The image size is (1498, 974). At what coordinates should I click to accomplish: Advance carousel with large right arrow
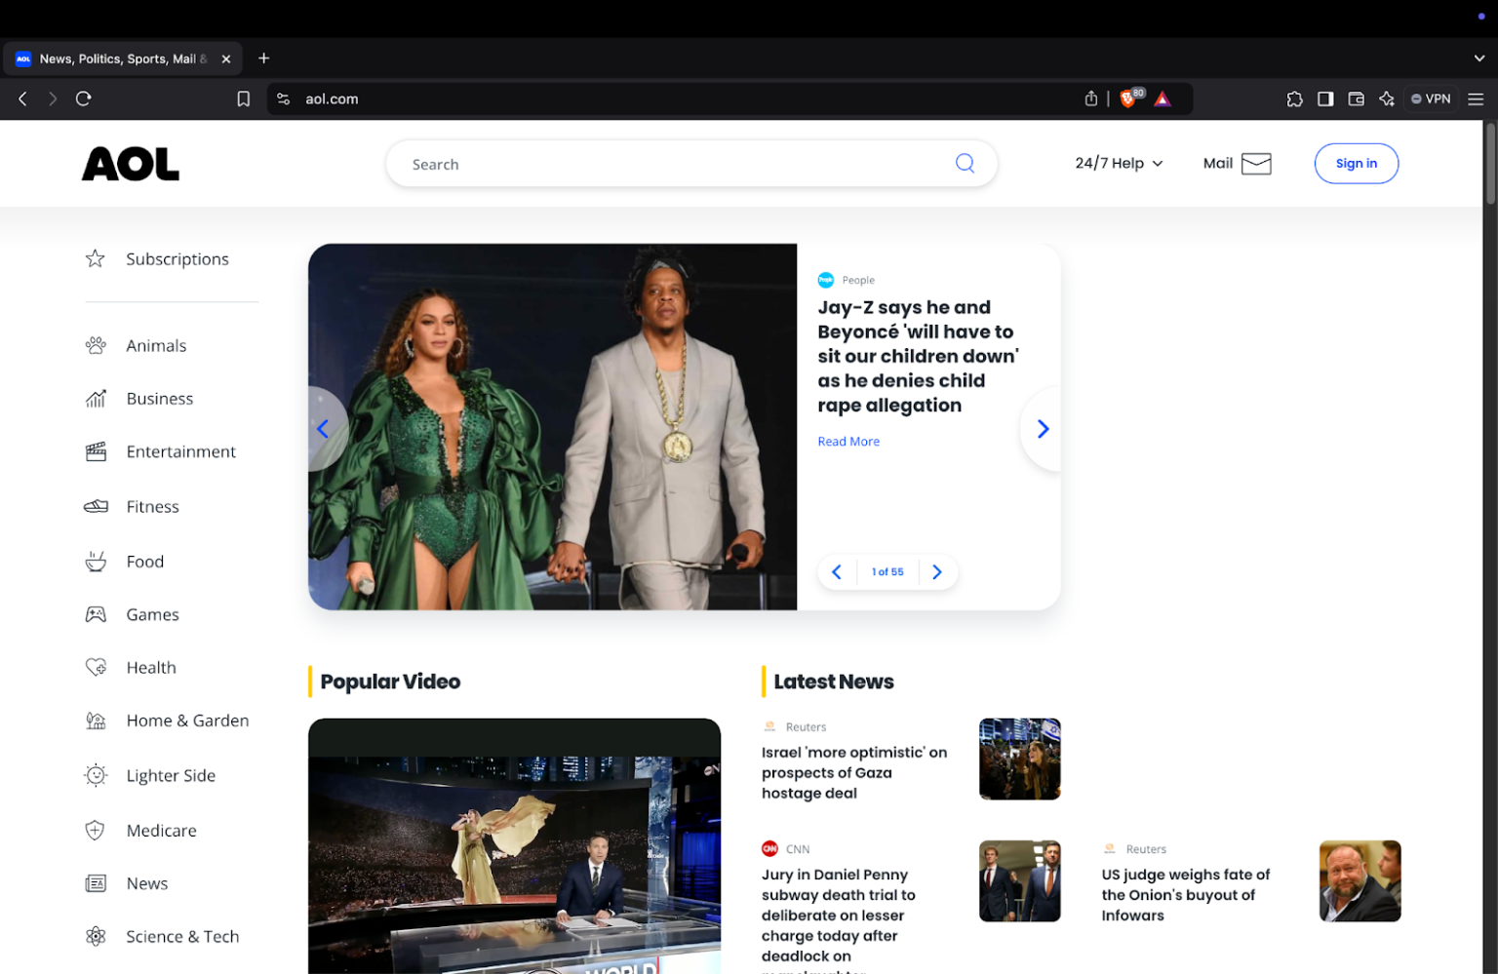coord(1042,429)
